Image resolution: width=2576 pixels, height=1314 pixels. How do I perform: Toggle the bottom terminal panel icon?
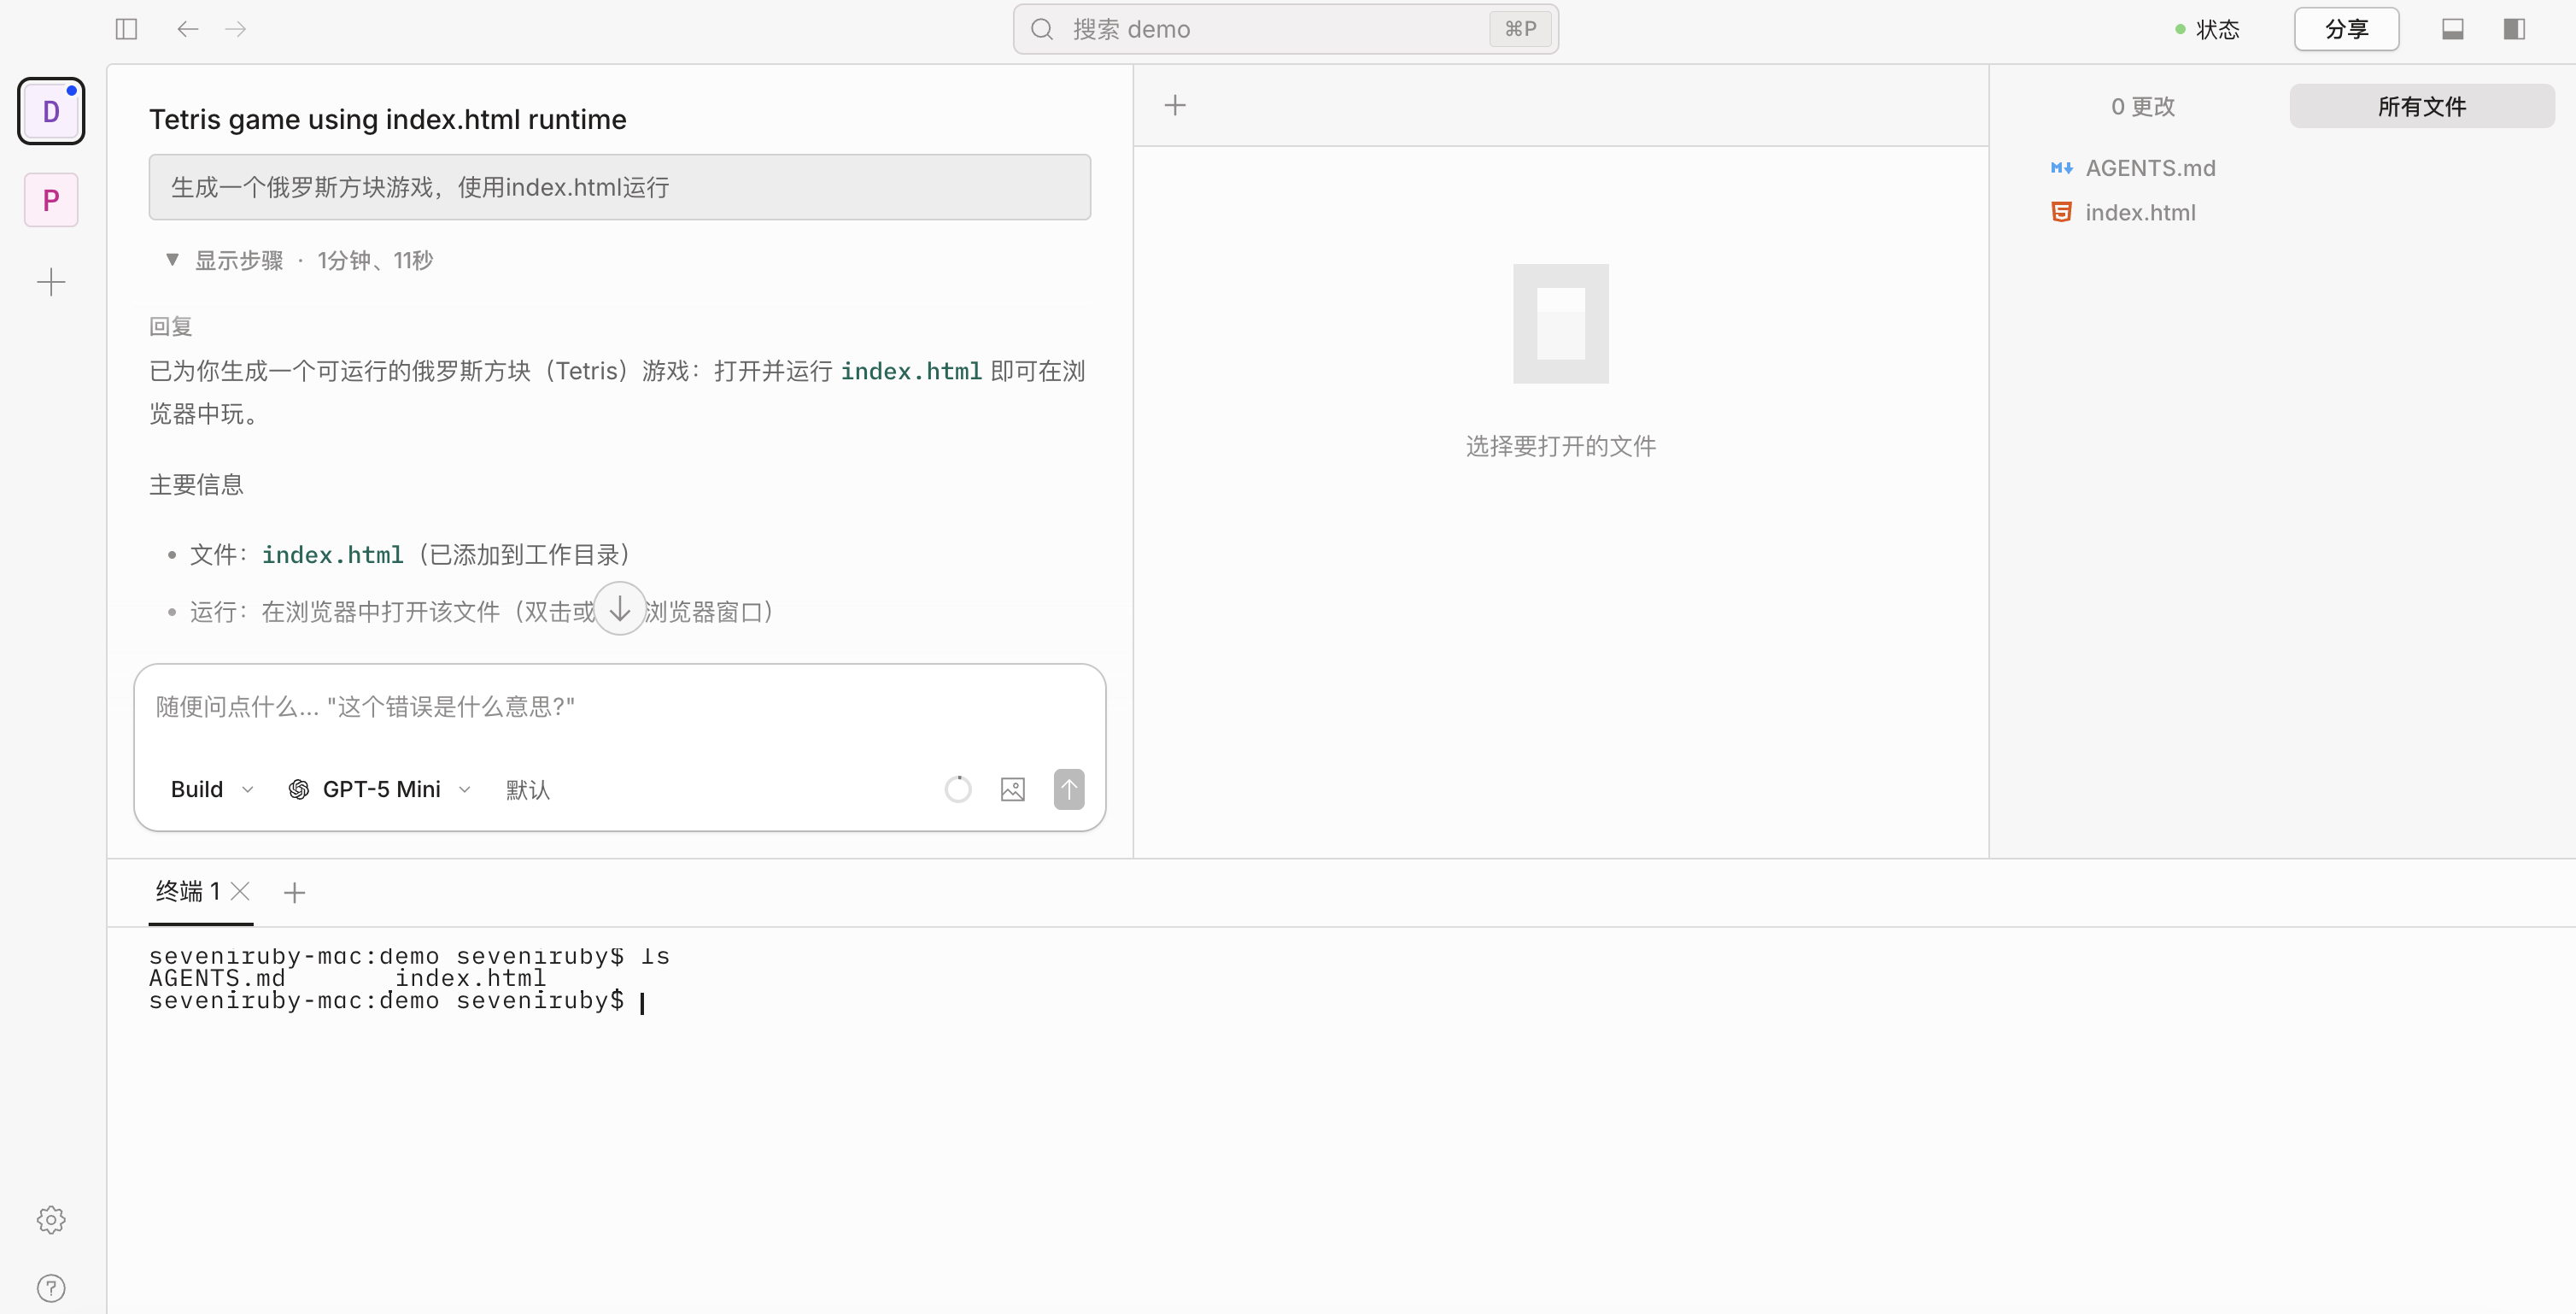coord(2452,29)
